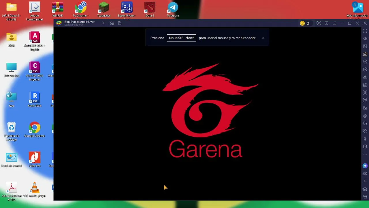Select the Papelera de reciclaje icon
The width and height of the screenshot is (369, 208).
(12, 131)
